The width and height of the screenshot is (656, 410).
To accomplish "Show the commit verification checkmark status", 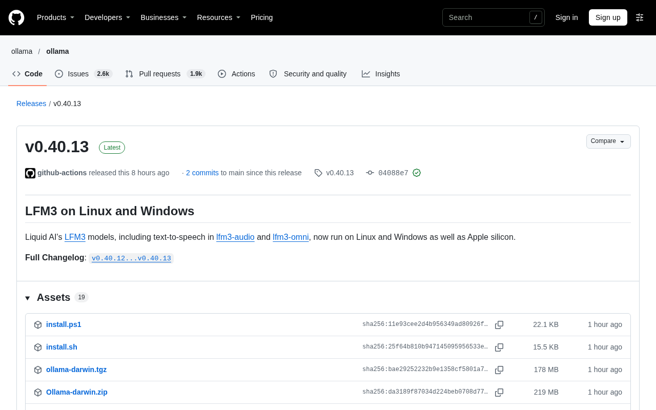I will (417, 173).
